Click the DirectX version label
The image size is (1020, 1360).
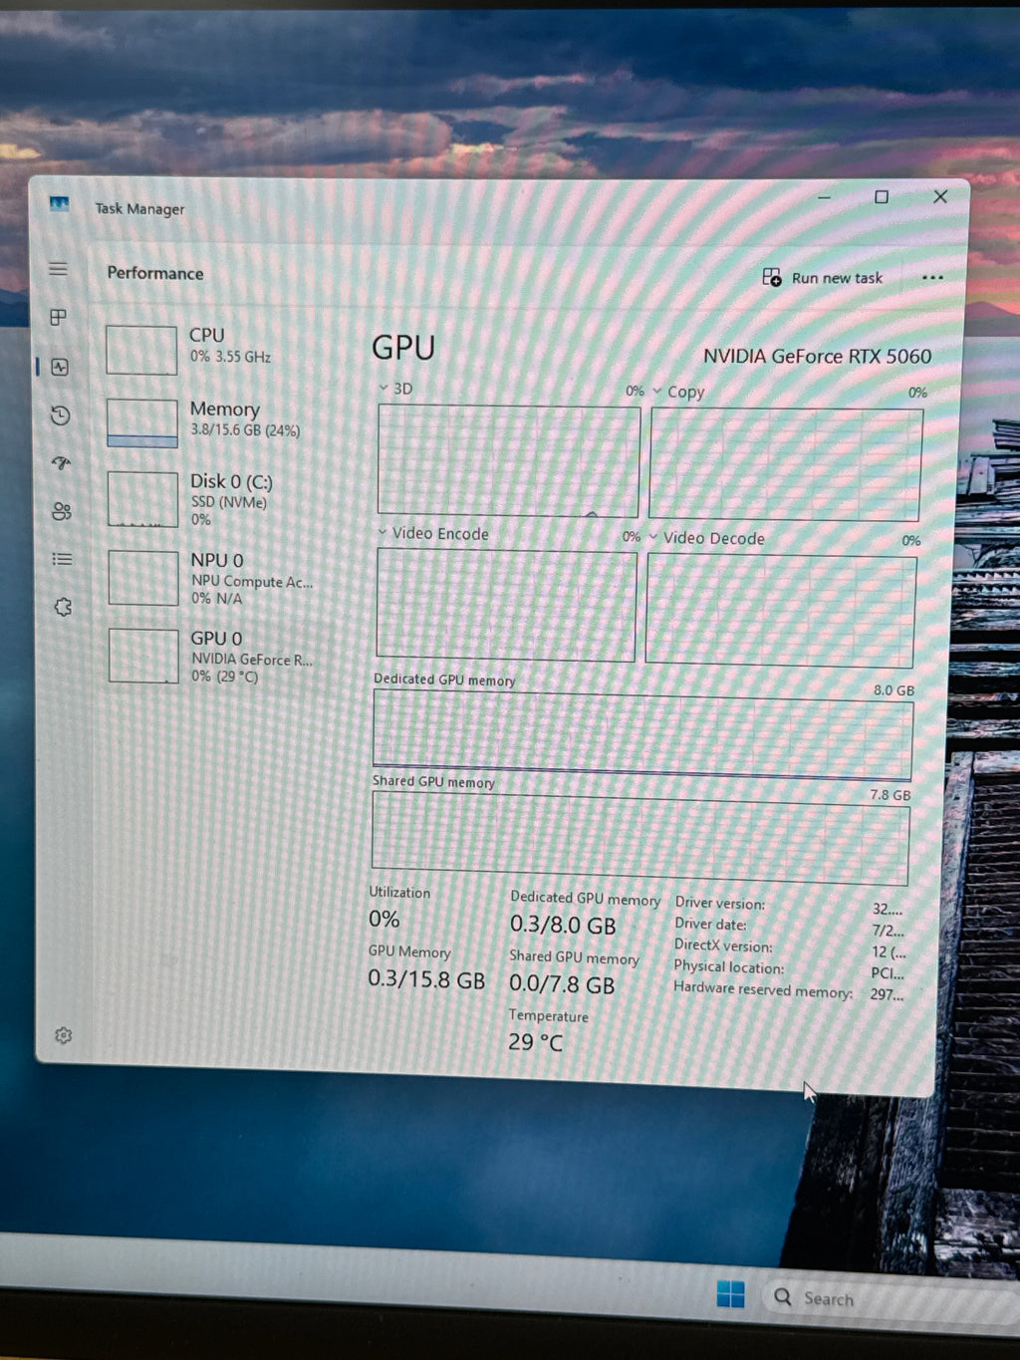(723, 946)
